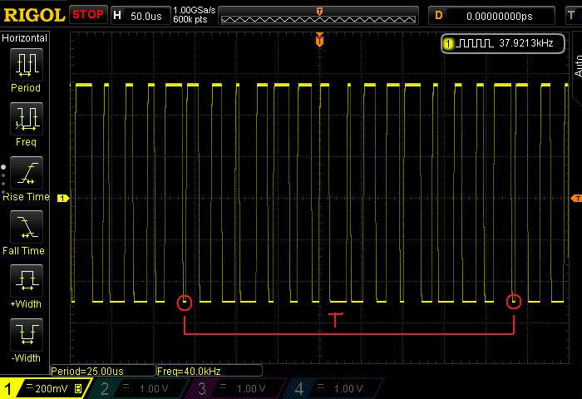Select the Freq measurement icon
This screenshot has width=582, height=399.
(25, 119)
